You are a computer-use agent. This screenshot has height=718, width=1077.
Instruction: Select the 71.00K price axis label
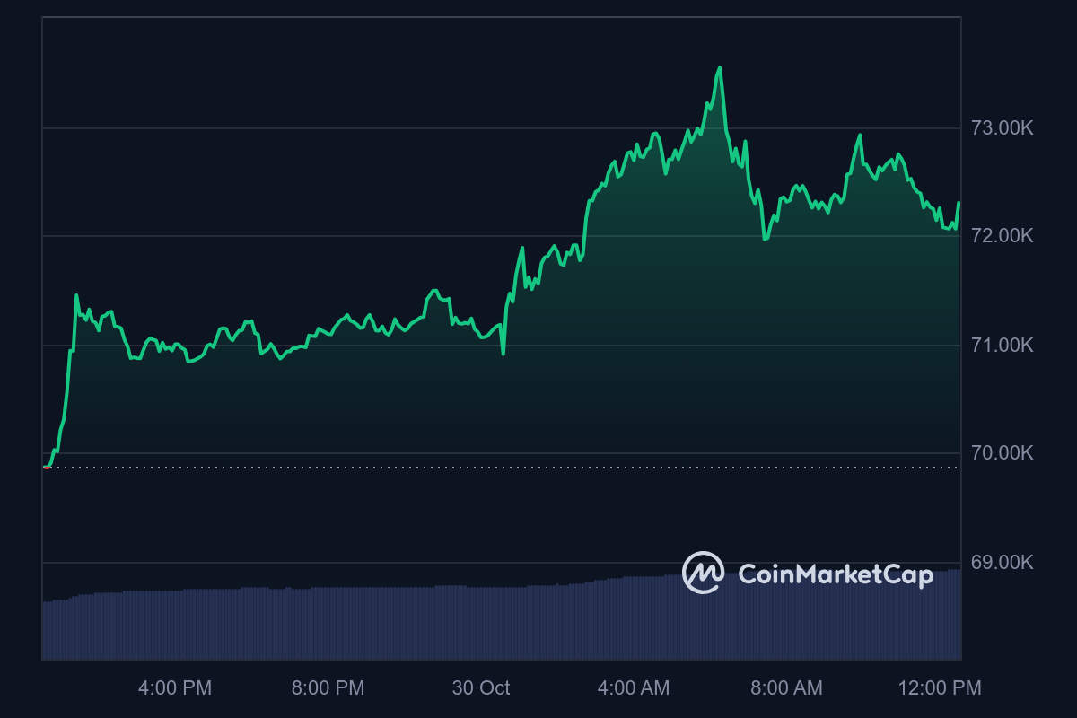[1003, 345]
